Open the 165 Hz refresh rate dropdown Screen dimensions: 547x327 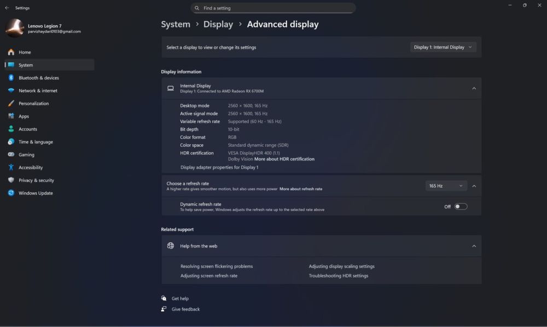coord(446,186)
